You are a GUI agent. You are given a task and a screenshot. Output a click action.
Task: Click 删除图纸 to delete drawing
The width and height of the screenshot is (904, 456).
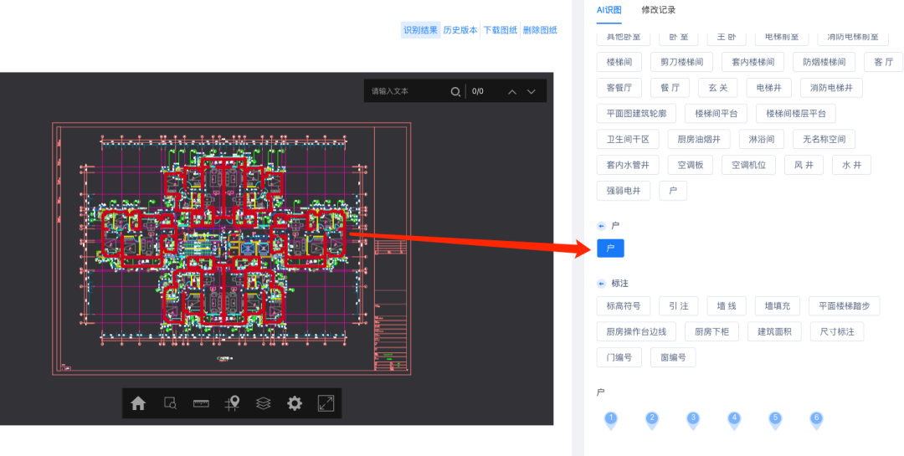(540, 30)
